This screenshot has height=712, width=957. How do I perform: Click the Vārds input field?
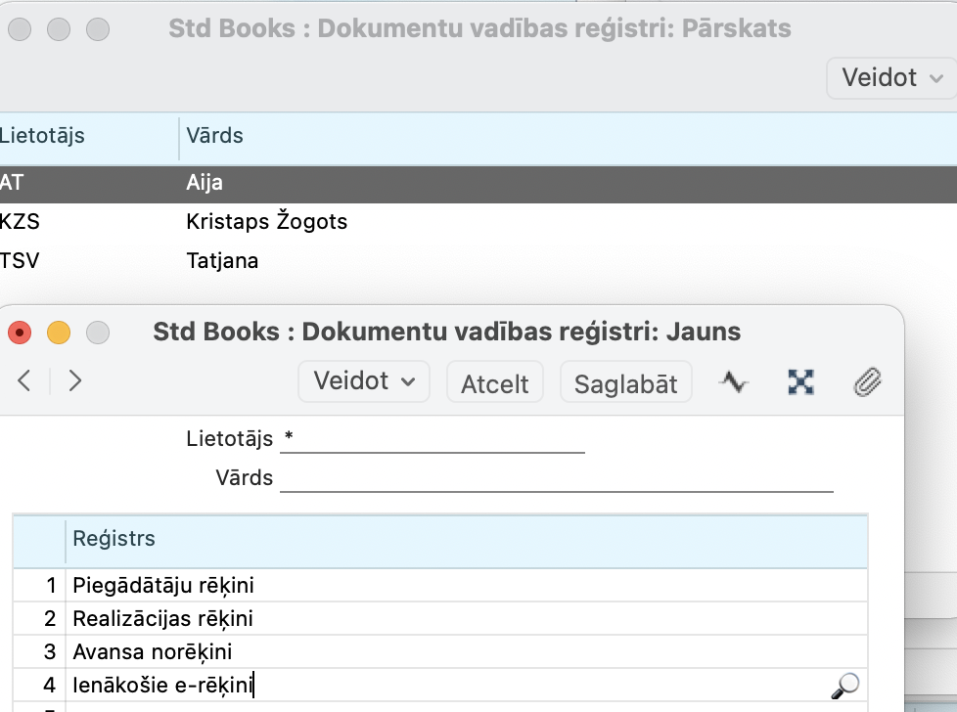(556, 478)
